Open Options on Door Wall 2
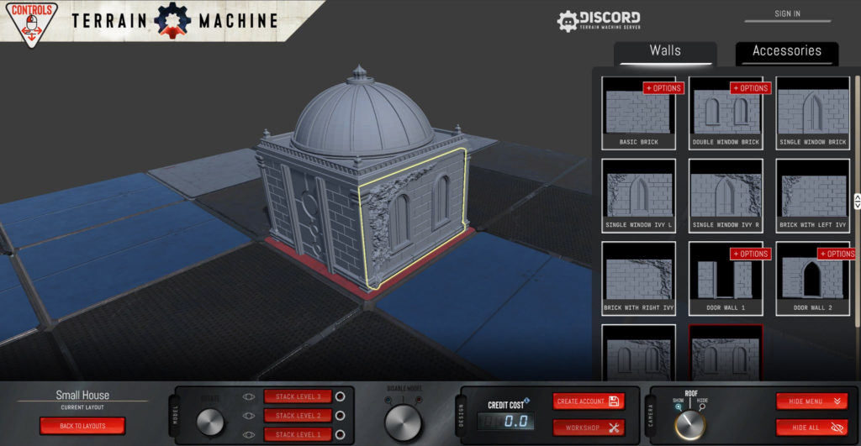861x446 pixels. tap(837, 254)
